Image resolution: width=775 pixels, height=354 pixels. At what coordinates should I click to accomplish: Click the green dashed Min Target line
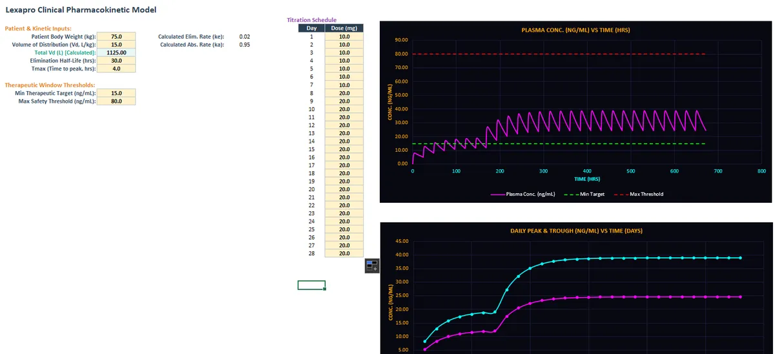pyautogui.click(x=559, y=143)
